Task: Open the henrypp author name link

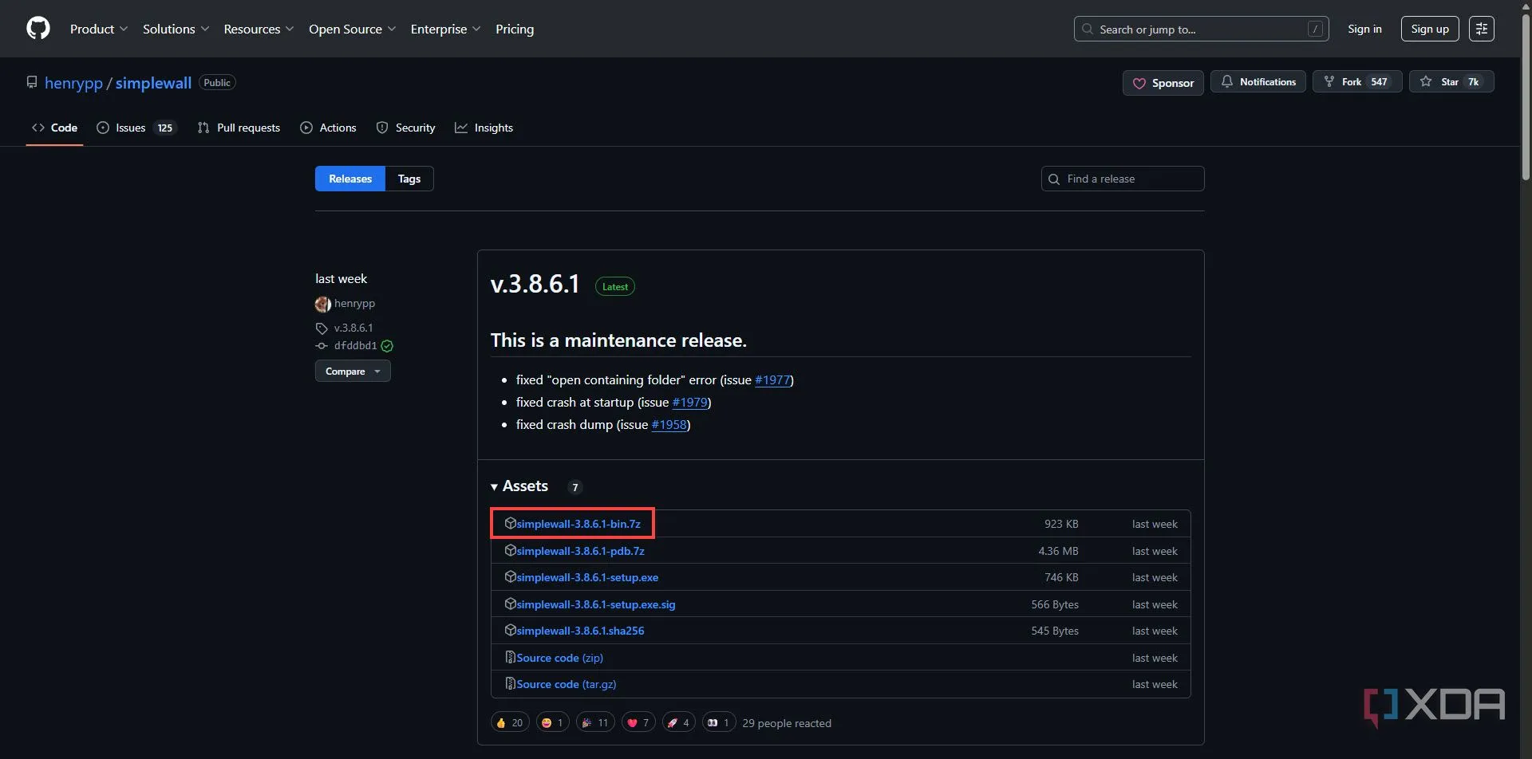Action: [x=354, y=303]
